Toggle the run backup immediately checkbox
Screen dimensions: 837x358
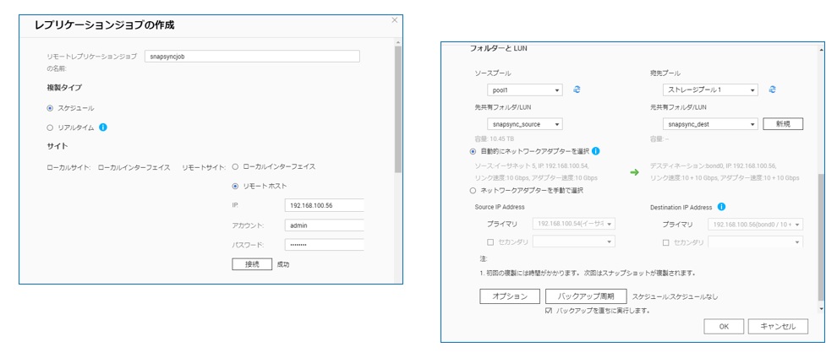(549, 311)
